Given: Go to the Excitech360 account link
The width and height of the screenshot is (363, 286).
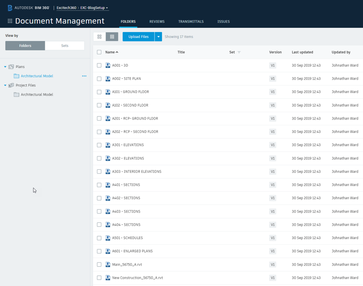Looking at the screenshot, I should 67,8.
